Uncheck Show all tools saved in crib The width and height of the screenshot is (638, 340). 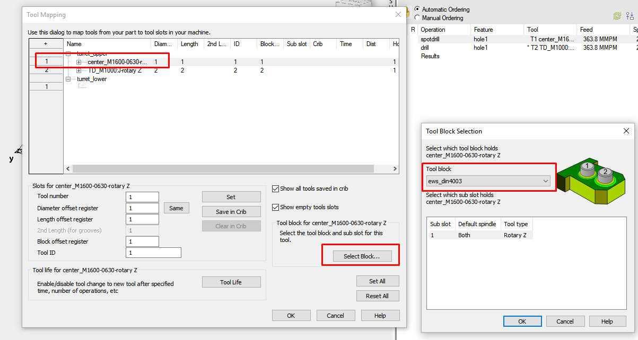[x=275, y=188]
